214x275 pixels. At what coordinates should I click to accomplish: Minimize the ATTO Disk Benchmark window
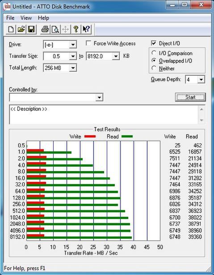tap(172, 5)
